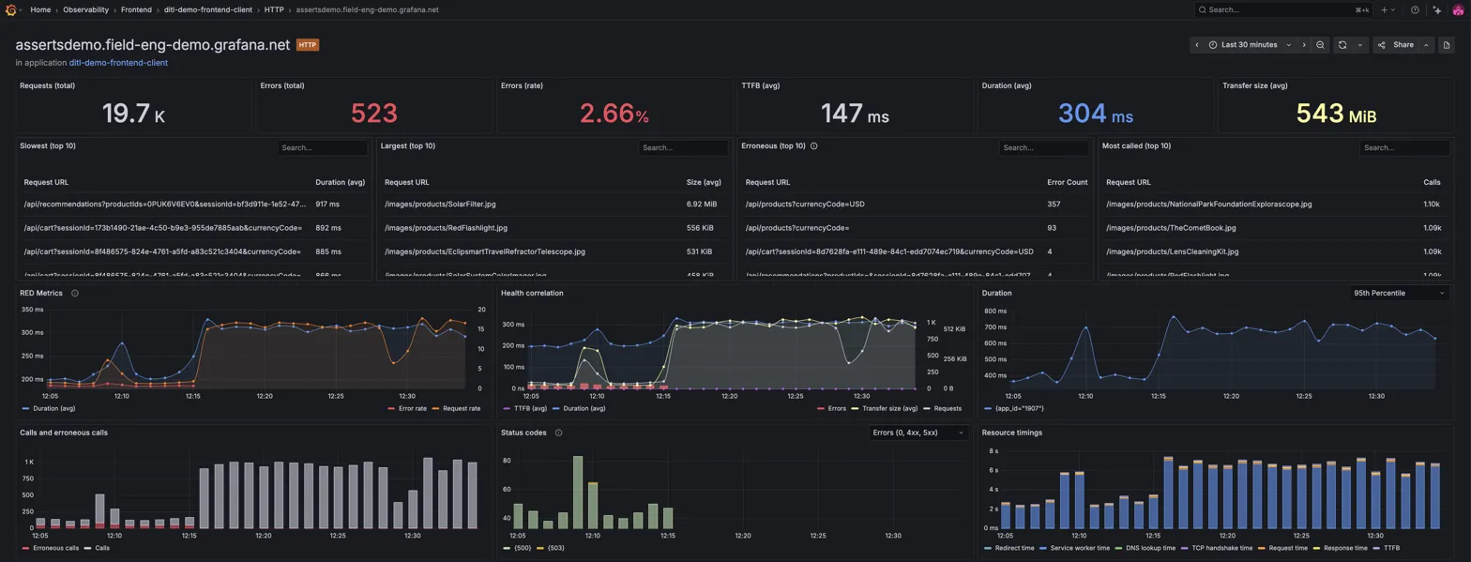This screenshot has height=562, width=1471.
Task: Click the Share button
Action: [x=1396, y=45]
